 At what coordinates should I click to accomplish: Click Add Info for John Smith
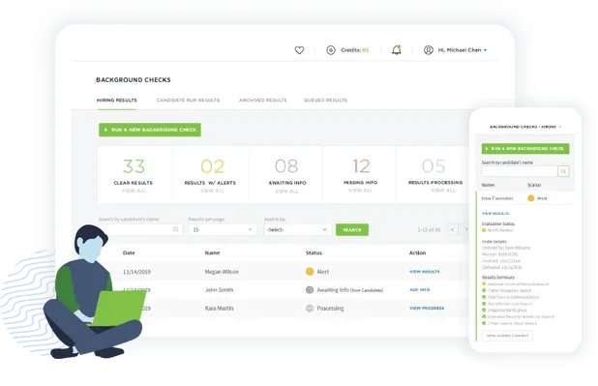(420, 290)
